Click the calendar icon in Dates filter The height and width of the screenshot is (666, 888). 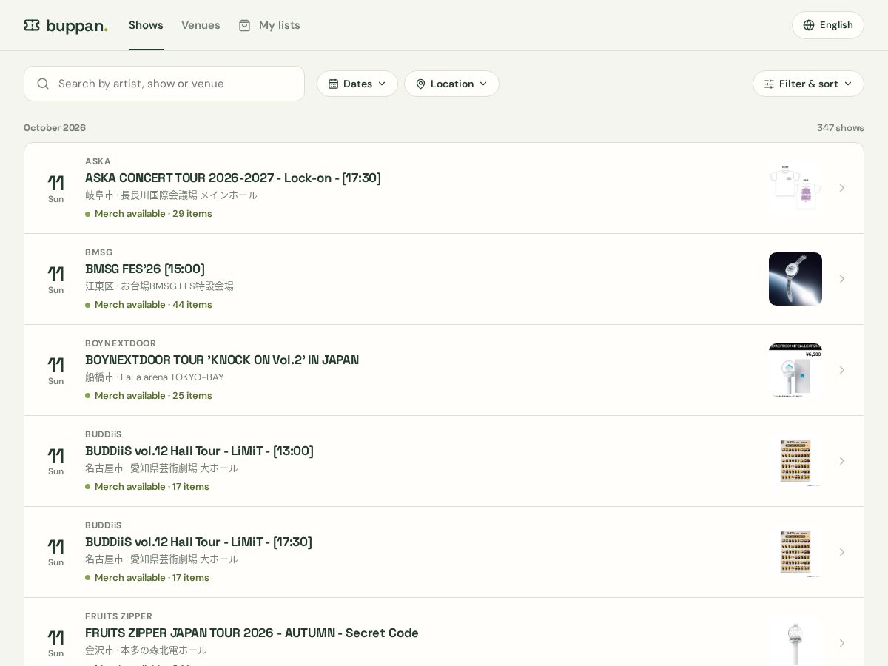coord(333,84)
